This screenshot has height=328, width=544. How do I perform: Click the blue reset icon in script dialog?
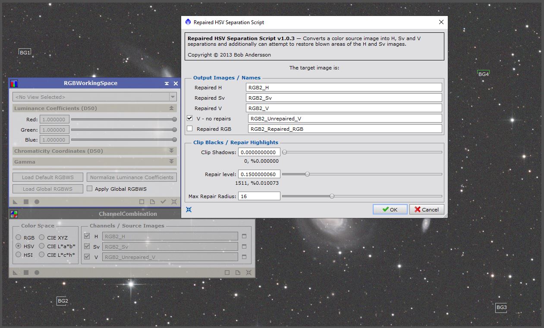[189, 210]
